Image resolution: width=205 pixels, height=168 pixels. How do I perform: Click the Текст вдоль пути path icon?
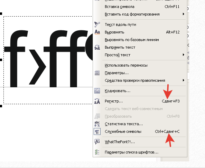coord(97,24)
